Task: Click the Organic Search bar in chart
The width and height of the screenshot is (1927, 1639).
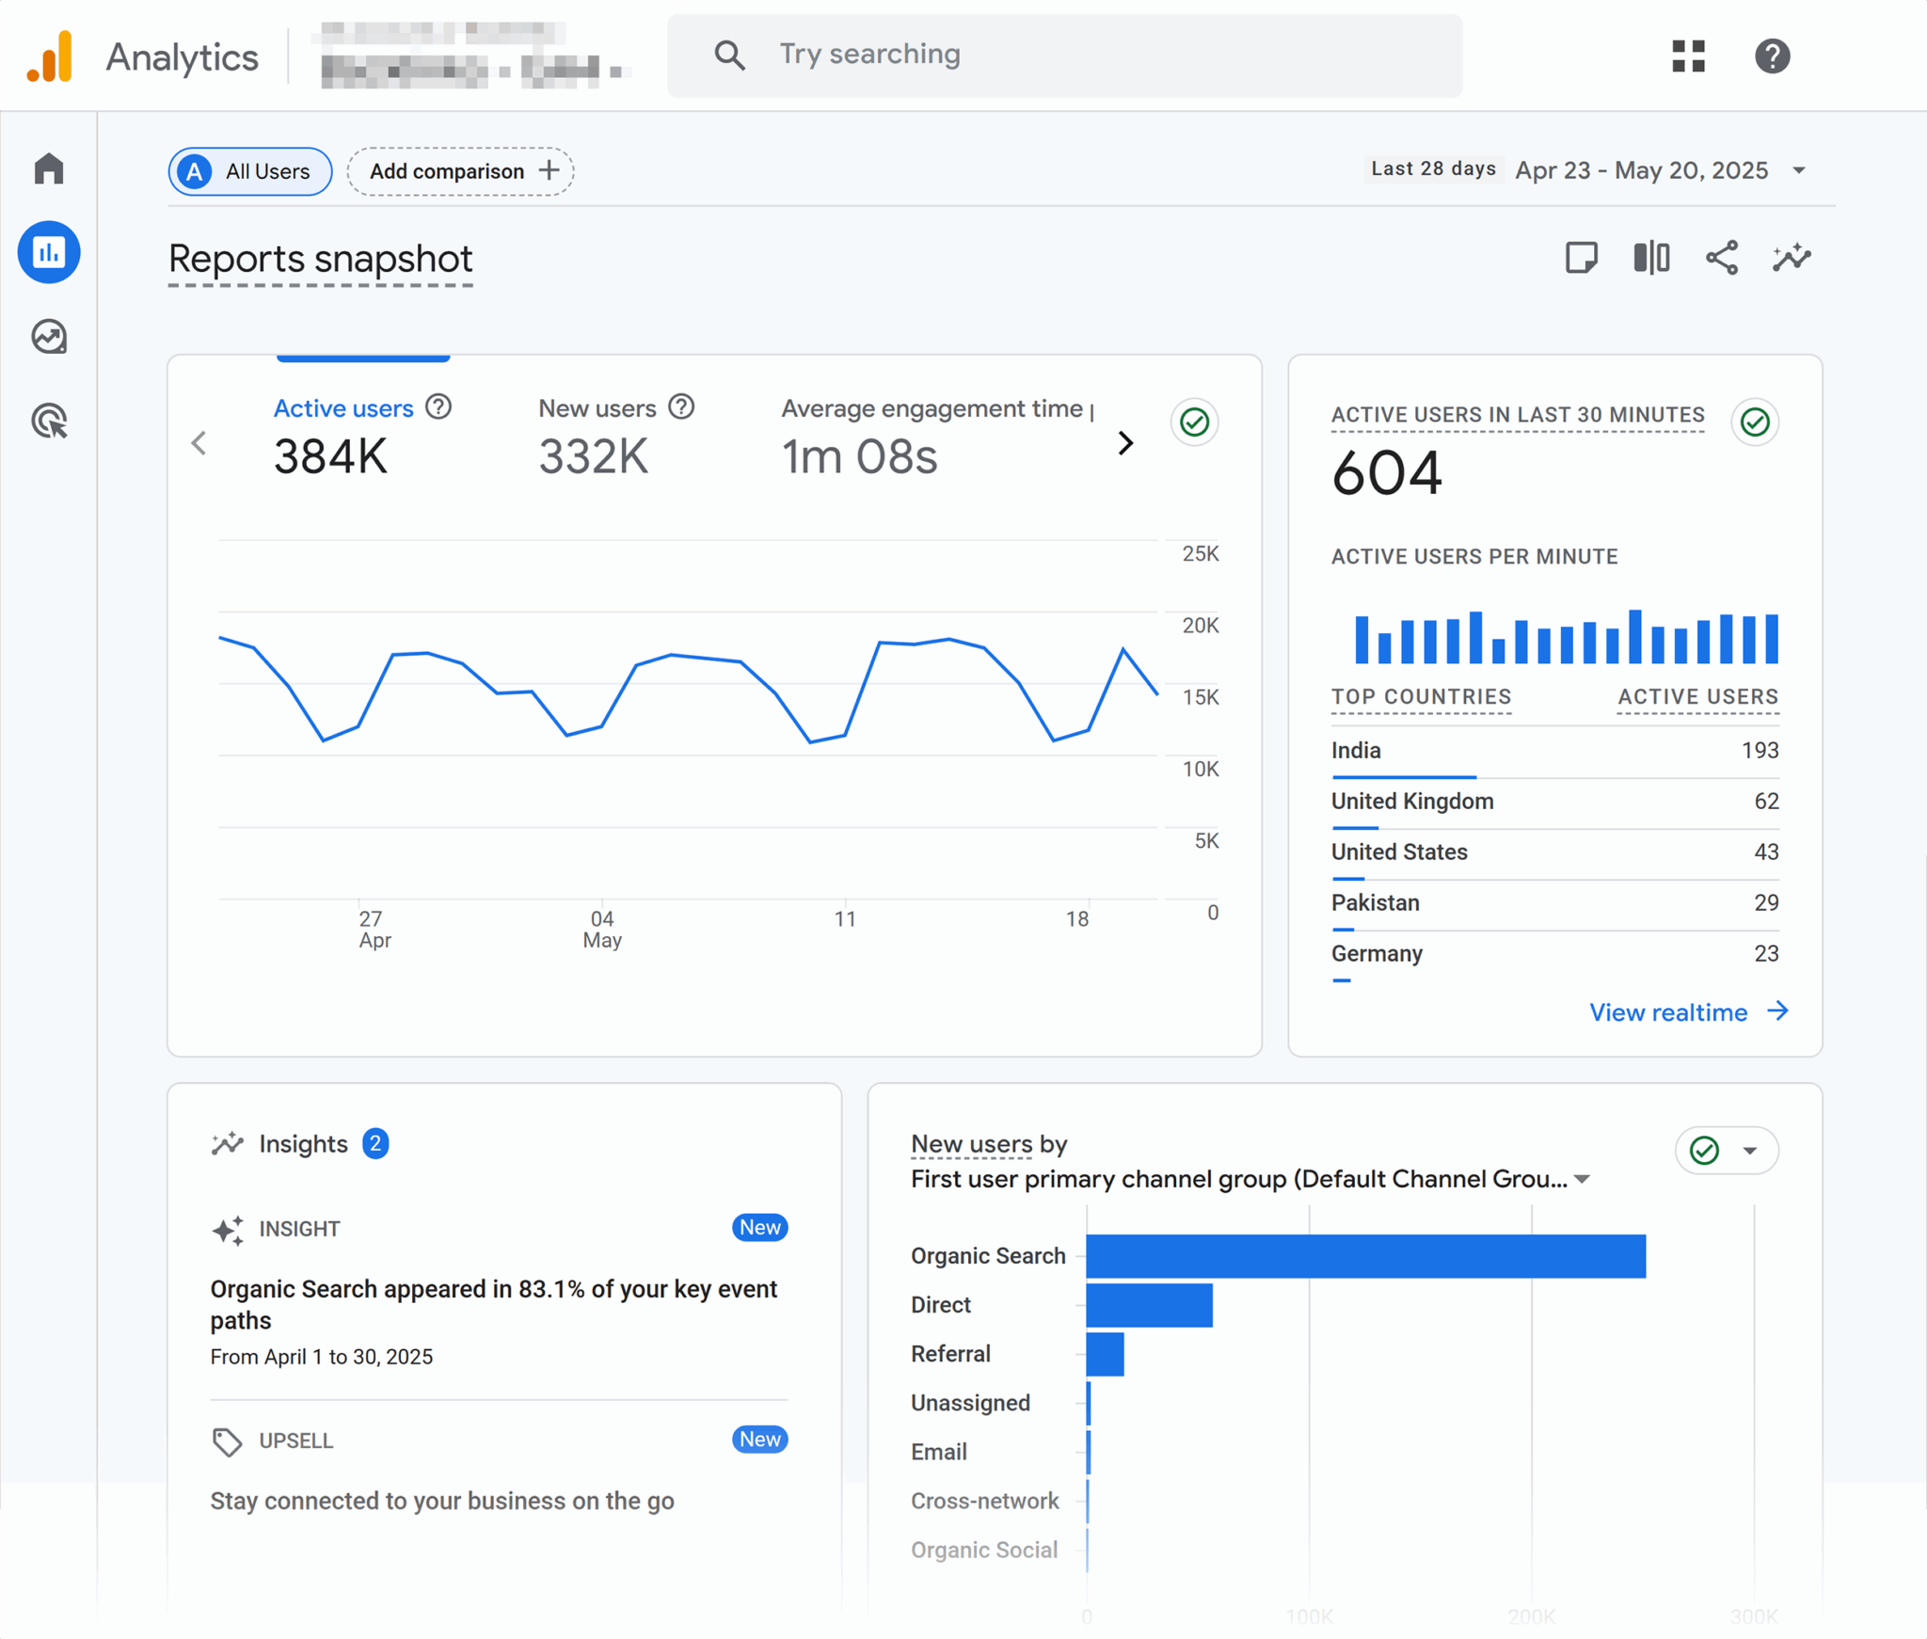Action: (x=1365, y=1256)
